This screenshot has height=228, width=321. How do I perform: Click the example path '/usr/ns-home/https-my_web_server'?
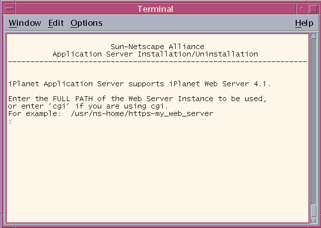[x=142, y=114]
